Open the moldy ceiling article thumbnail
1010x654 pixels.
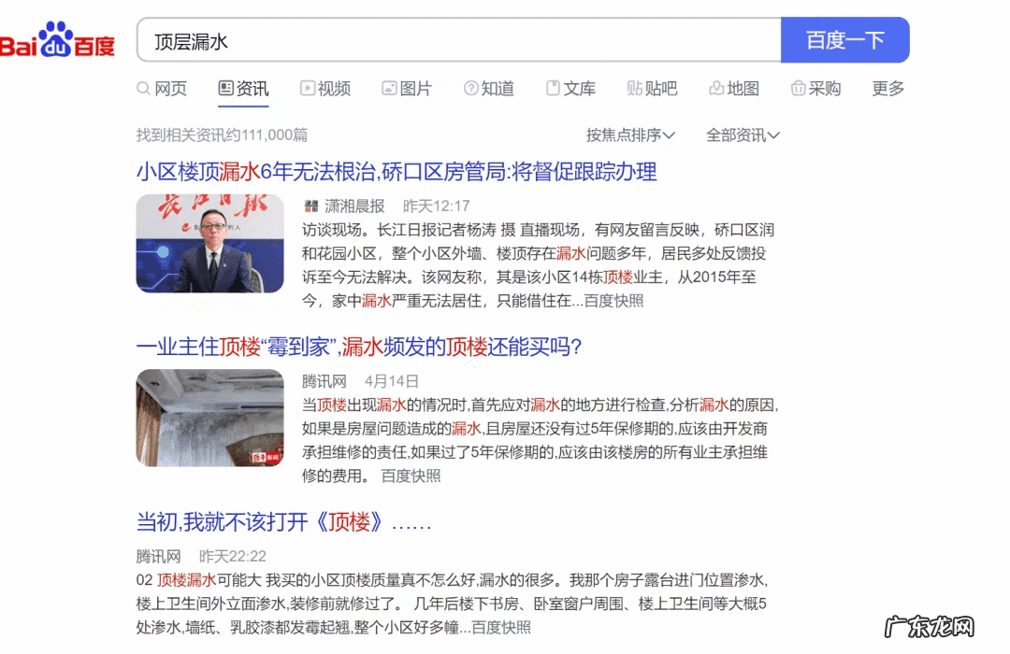pyautogui.click(x=209, y=418)
